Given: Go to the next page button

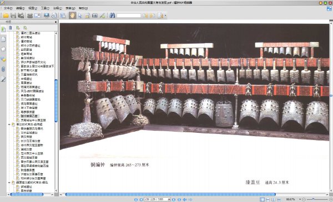Looking at the screenshot, I should [174, 199].
